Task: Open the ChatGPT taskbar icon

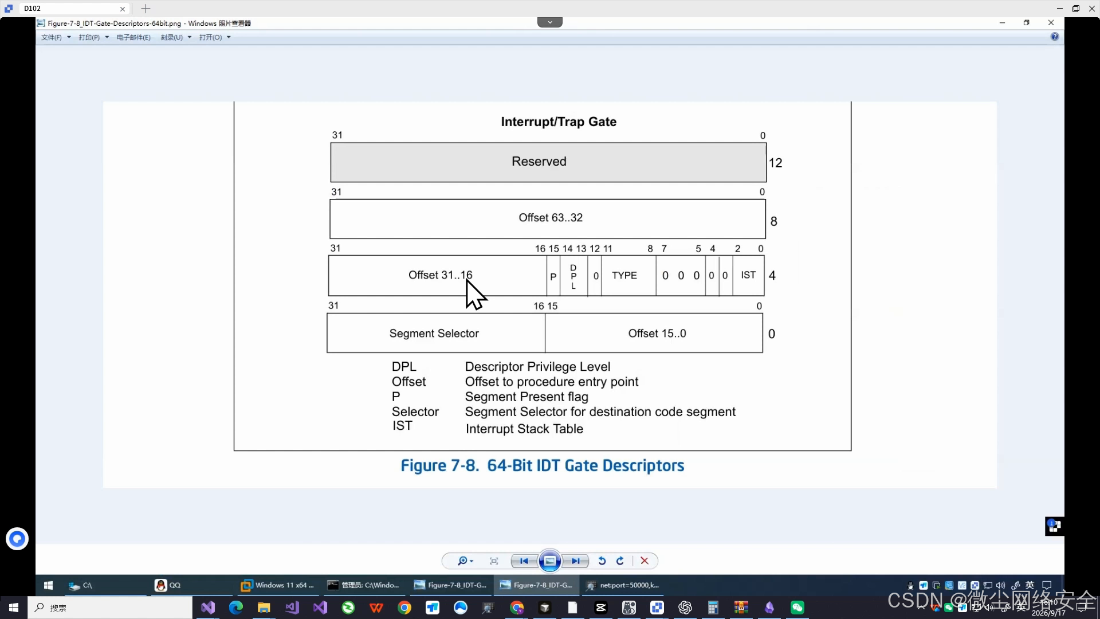Action: pyautogui.click(x=685, y=608)
